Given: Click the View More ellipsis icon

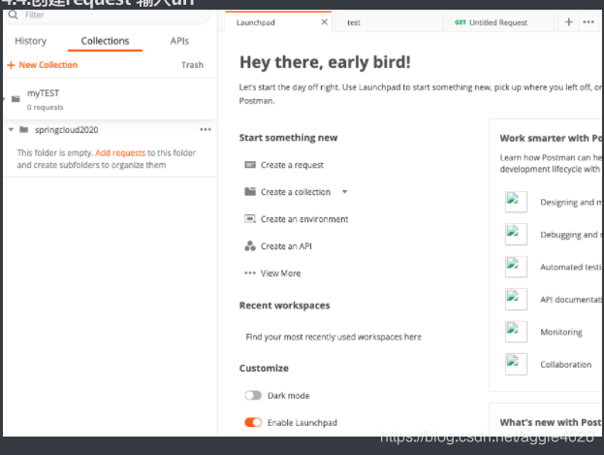Looking at the screenshot, I should [x=250, y=273].
